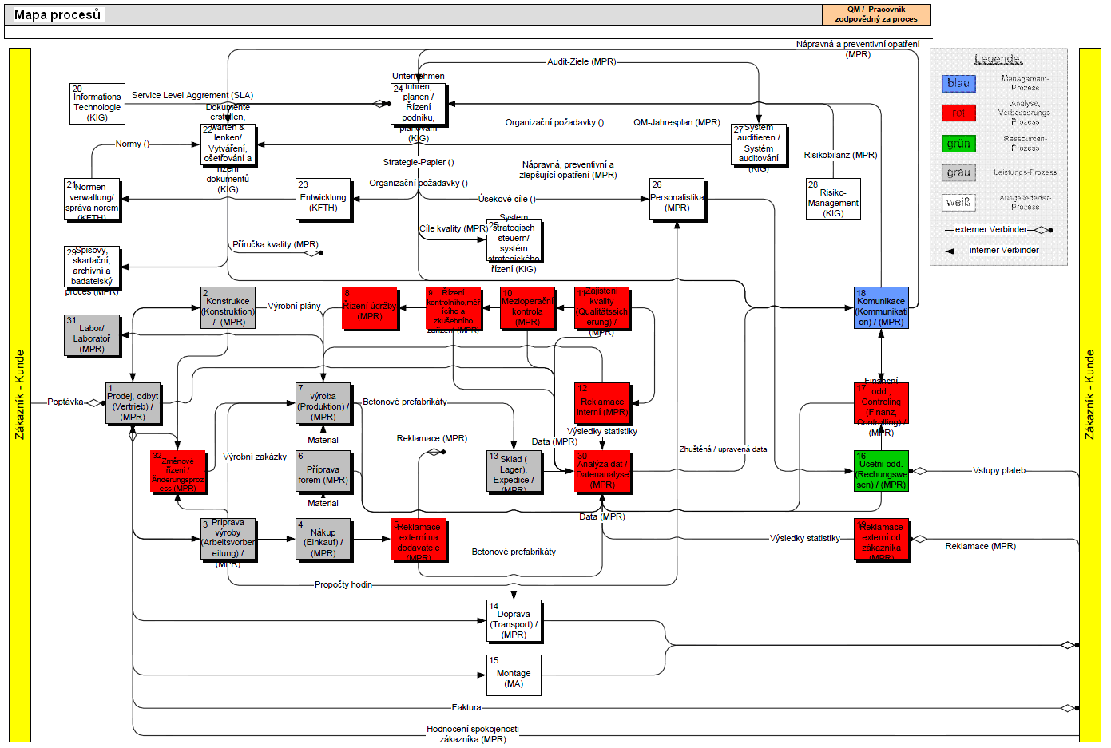Click the white 'weiß' legend swatch
The height and width of the screenshot is (748, 1111).
(958, 203)
